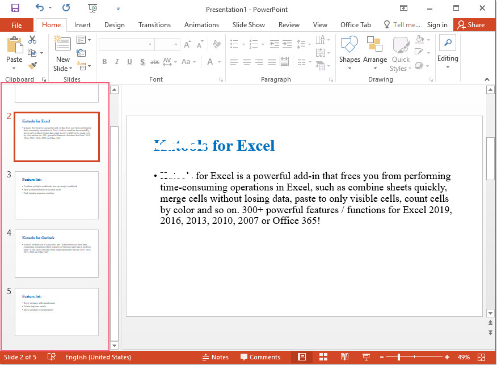Toggle Bold formatting
Screen dimensions: 497x365
pyautogui.click(x=104, y=62)
